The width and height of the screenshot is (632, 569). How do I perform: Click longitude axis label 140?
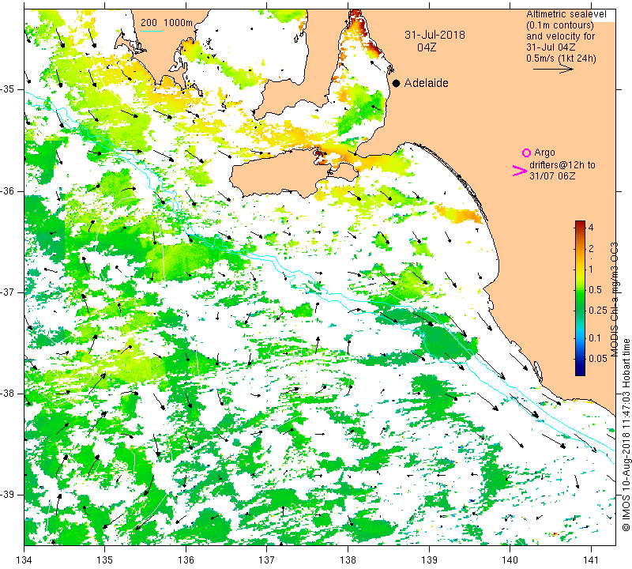[x=510, y=560]
